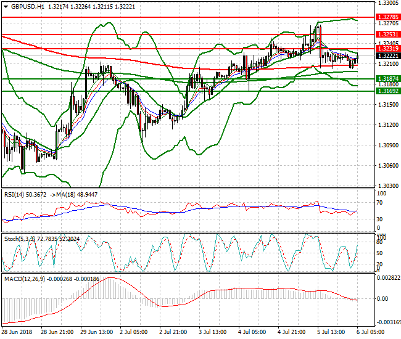Click the 1.32319 red price label

click(388, 49)
